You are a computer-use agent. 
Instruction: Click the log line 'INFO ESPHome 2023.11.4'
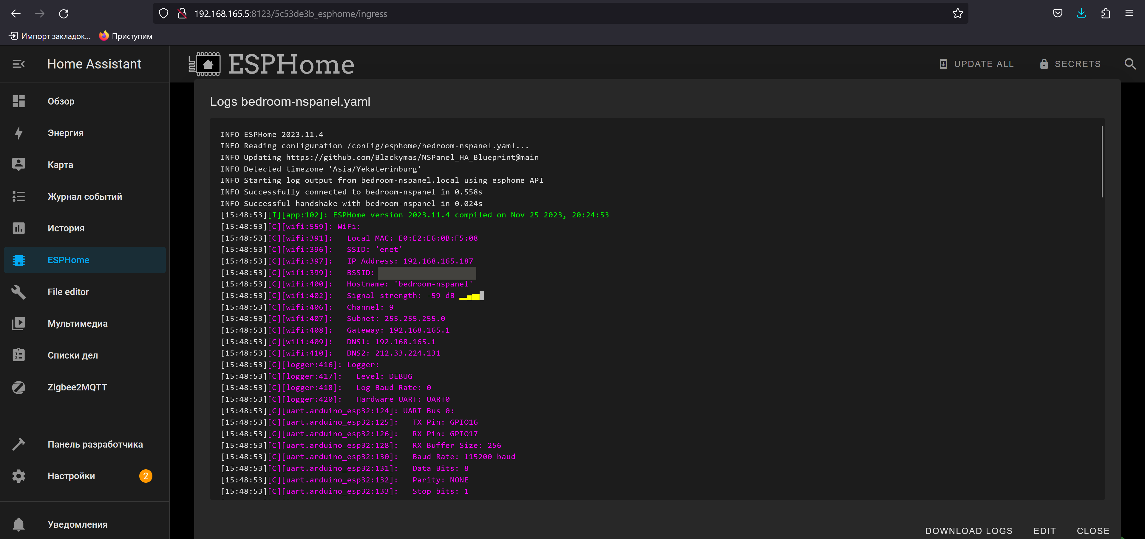(272, 134)
